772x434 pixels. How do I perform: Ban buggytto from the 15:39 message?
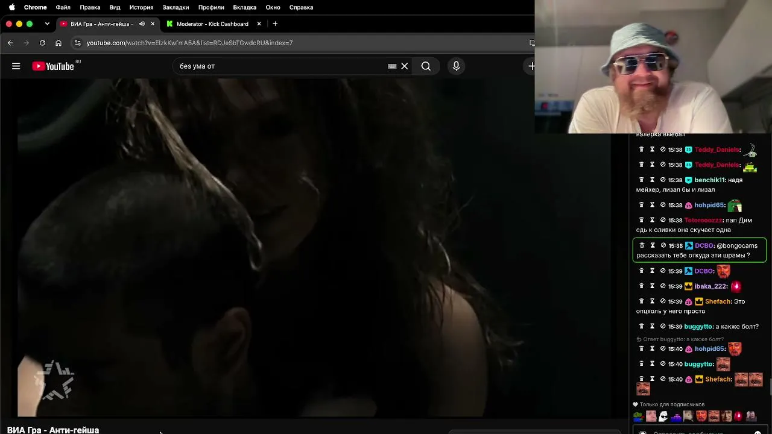click(x=663, y=327)
